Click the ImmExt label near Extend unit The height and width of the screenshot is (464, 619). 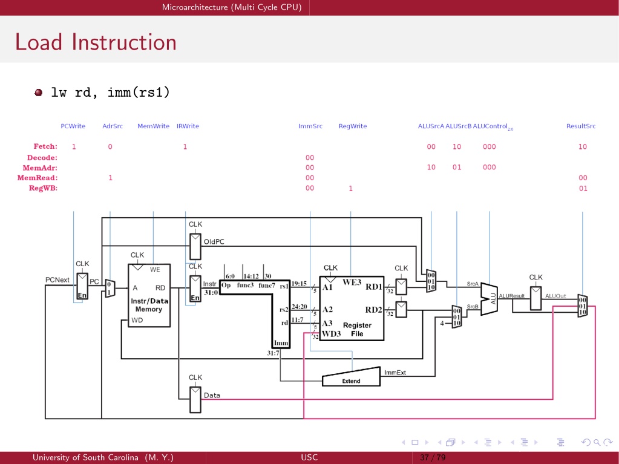click(x=395, y=373)
